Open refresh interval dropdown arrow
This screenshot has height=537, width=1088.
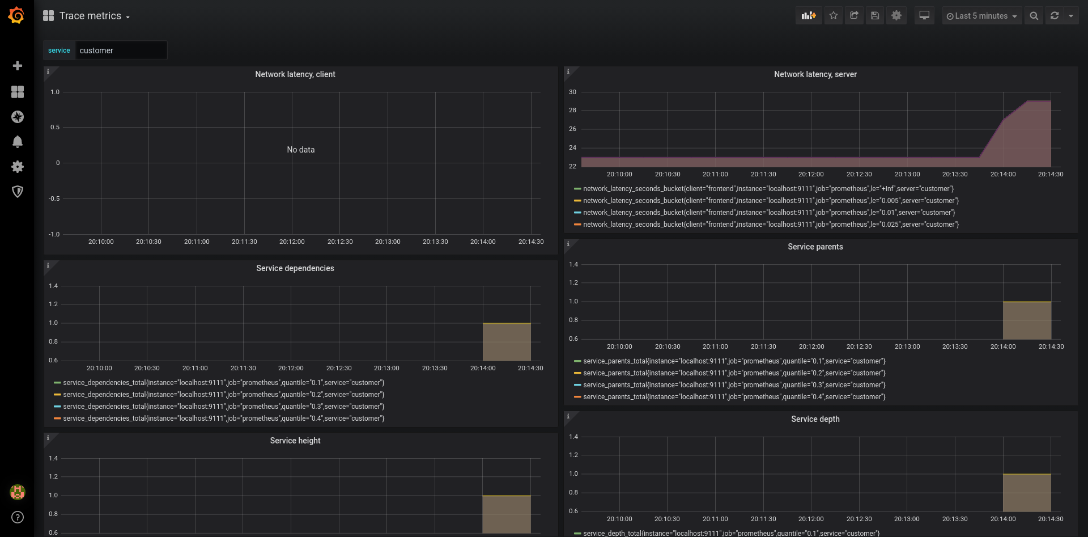click(x=1071, y=16)
